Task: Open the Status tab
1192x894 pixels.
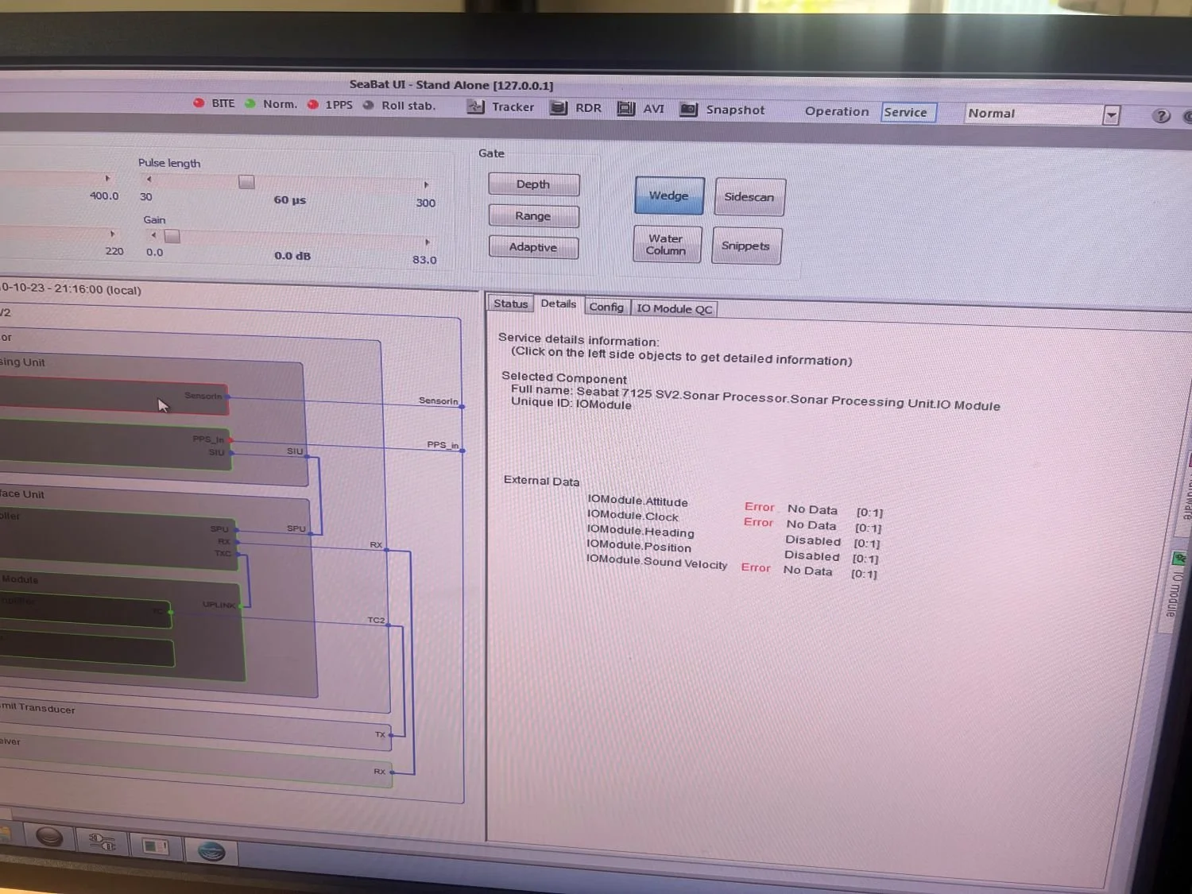Action: click(510, 304)
